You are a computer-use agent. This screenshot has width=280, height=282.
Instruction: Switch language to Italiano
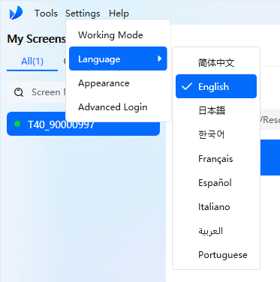click(216, 207)
